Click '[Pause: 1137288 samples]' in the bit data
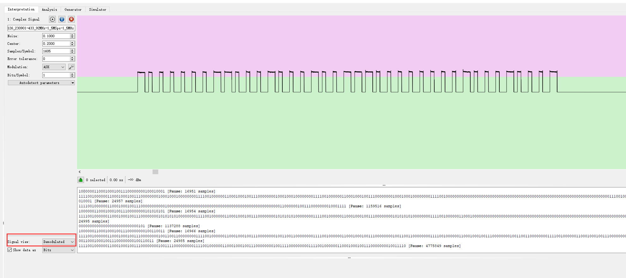This screenshot has height=278, width=626. pyautogui.click(x=174, y=226)
